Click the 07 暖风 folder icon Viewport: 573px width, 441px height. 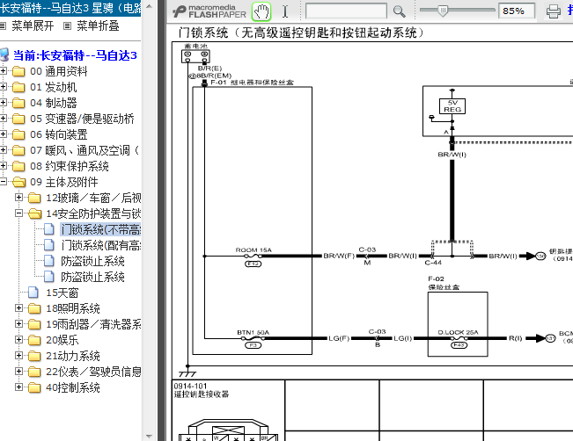pos(18,150)
